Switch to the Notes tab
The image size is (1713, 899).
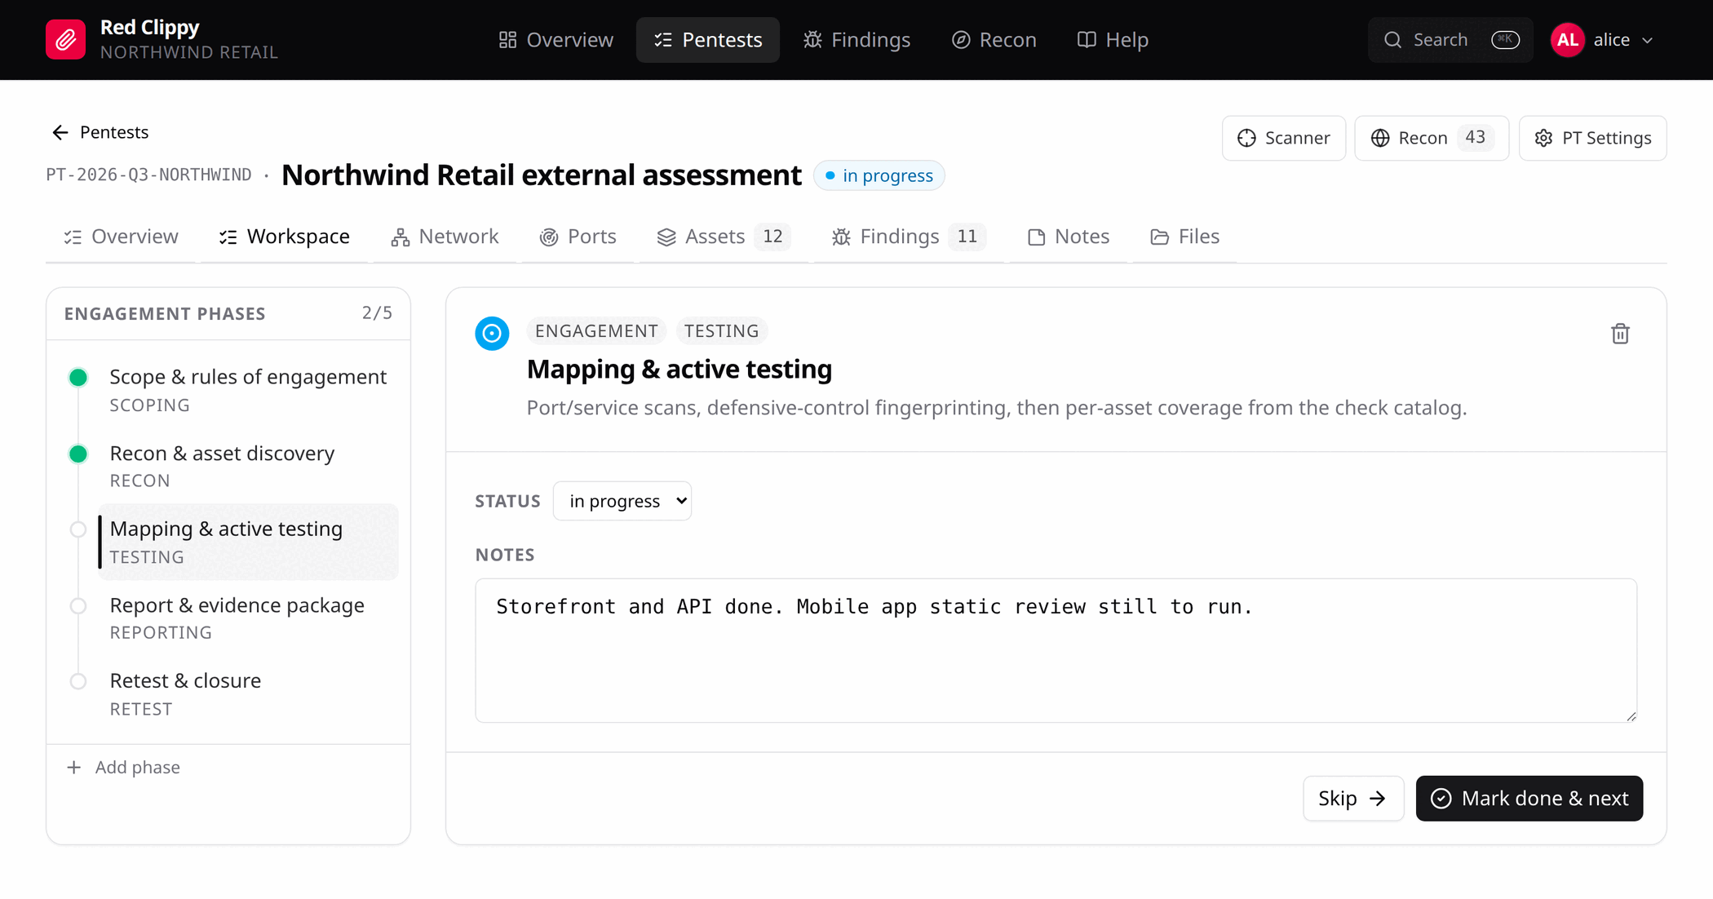(1068, 237)
